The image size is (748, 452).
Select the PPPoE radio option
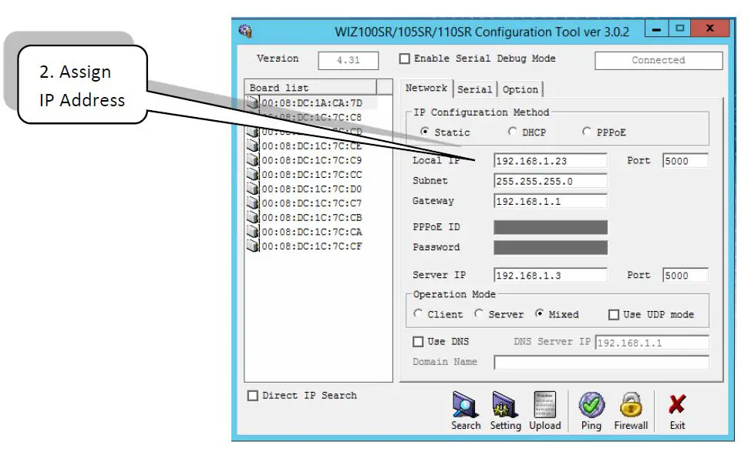587,131
